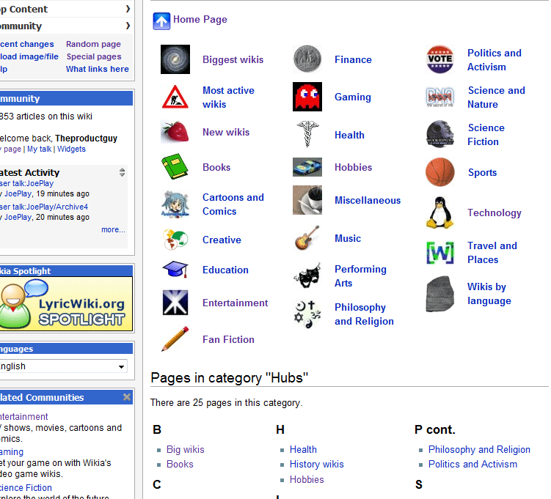Open the languages dropdown showing English
The width and height of the screenshot is (551, 499).
click(64, 366)
